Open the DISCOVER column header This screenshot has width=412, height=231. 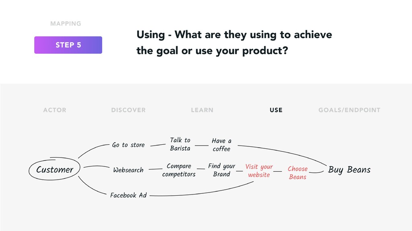pyautogui.click(x=128, y=110)
